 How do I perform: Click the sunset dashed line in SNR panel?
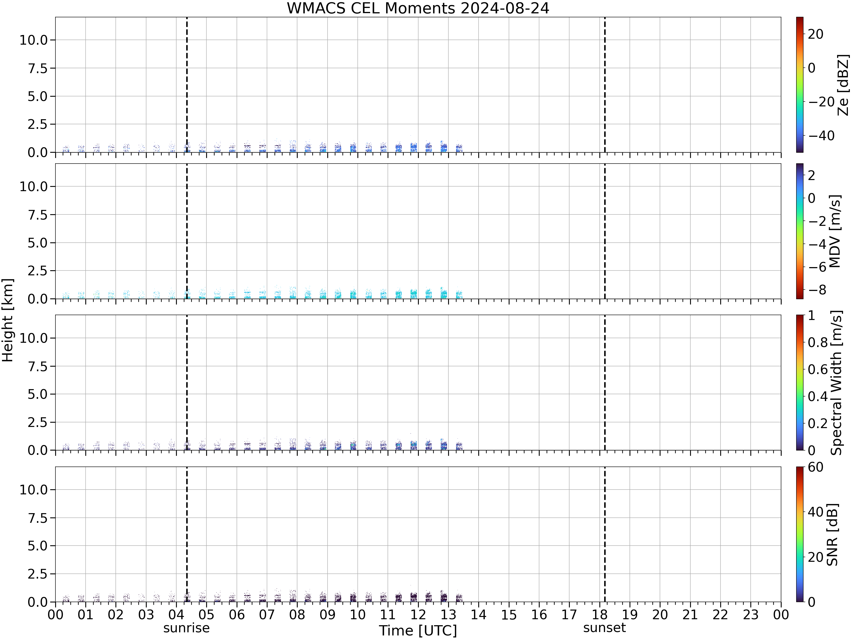click(x=605, y=534)
